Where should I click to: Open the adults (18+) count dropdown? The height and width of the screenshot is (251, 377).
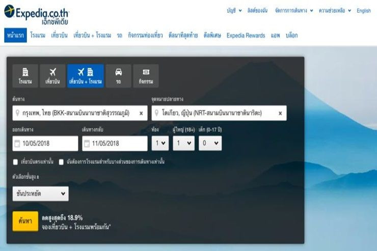click(183, 144)
